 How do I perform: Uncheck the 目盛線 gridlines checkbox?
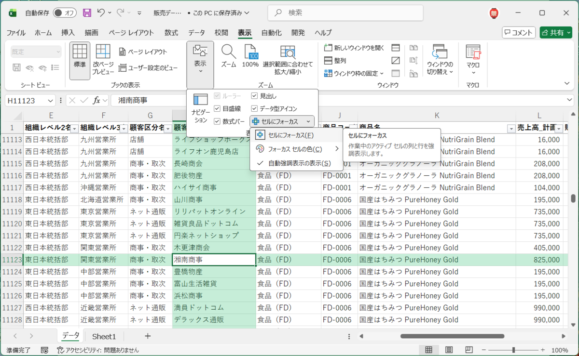point(217,109)
